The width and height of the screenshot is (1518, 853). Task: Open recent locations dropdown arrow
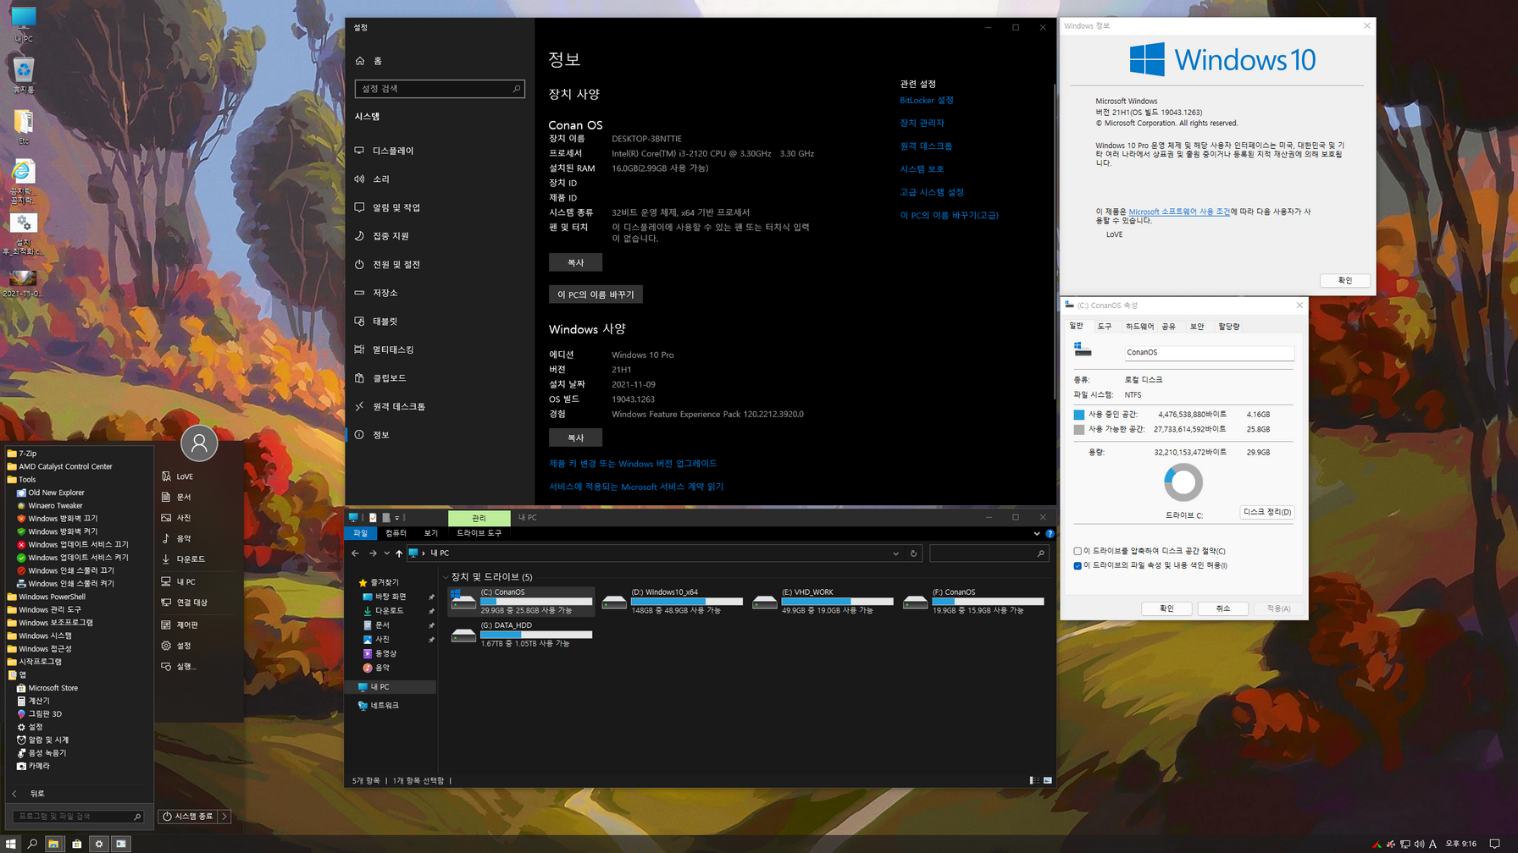click(x=386, y=553)
